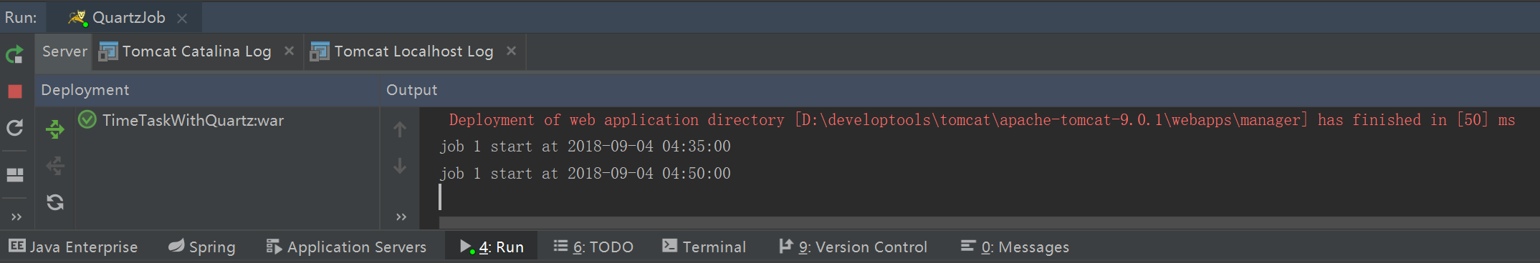Click the gray update application refresh icon
This screenshot has height=263, width=1540.
(x=15, y=128)
